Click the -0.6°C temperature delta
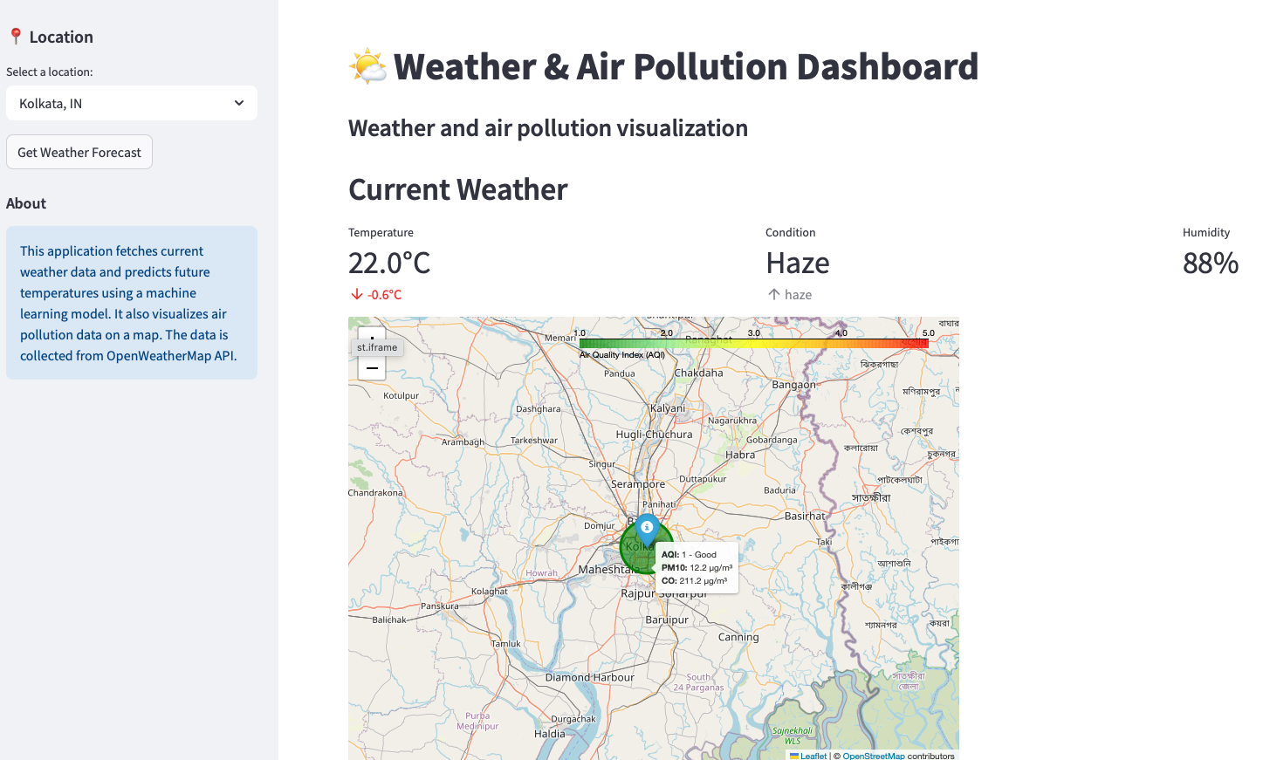1263x760 pixels. pos(376,295)
